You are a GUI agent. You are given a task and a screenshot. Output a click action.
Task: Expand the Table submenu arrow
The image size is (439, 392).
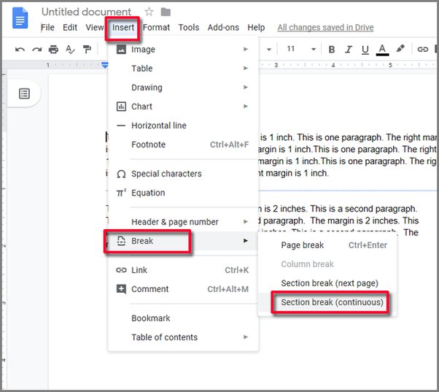pyautogui.click(x=246, y=68)
